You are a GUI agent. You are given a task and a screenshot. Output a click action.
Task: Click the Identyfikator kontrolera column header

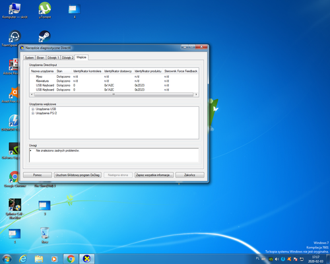[x=87, y=71]
